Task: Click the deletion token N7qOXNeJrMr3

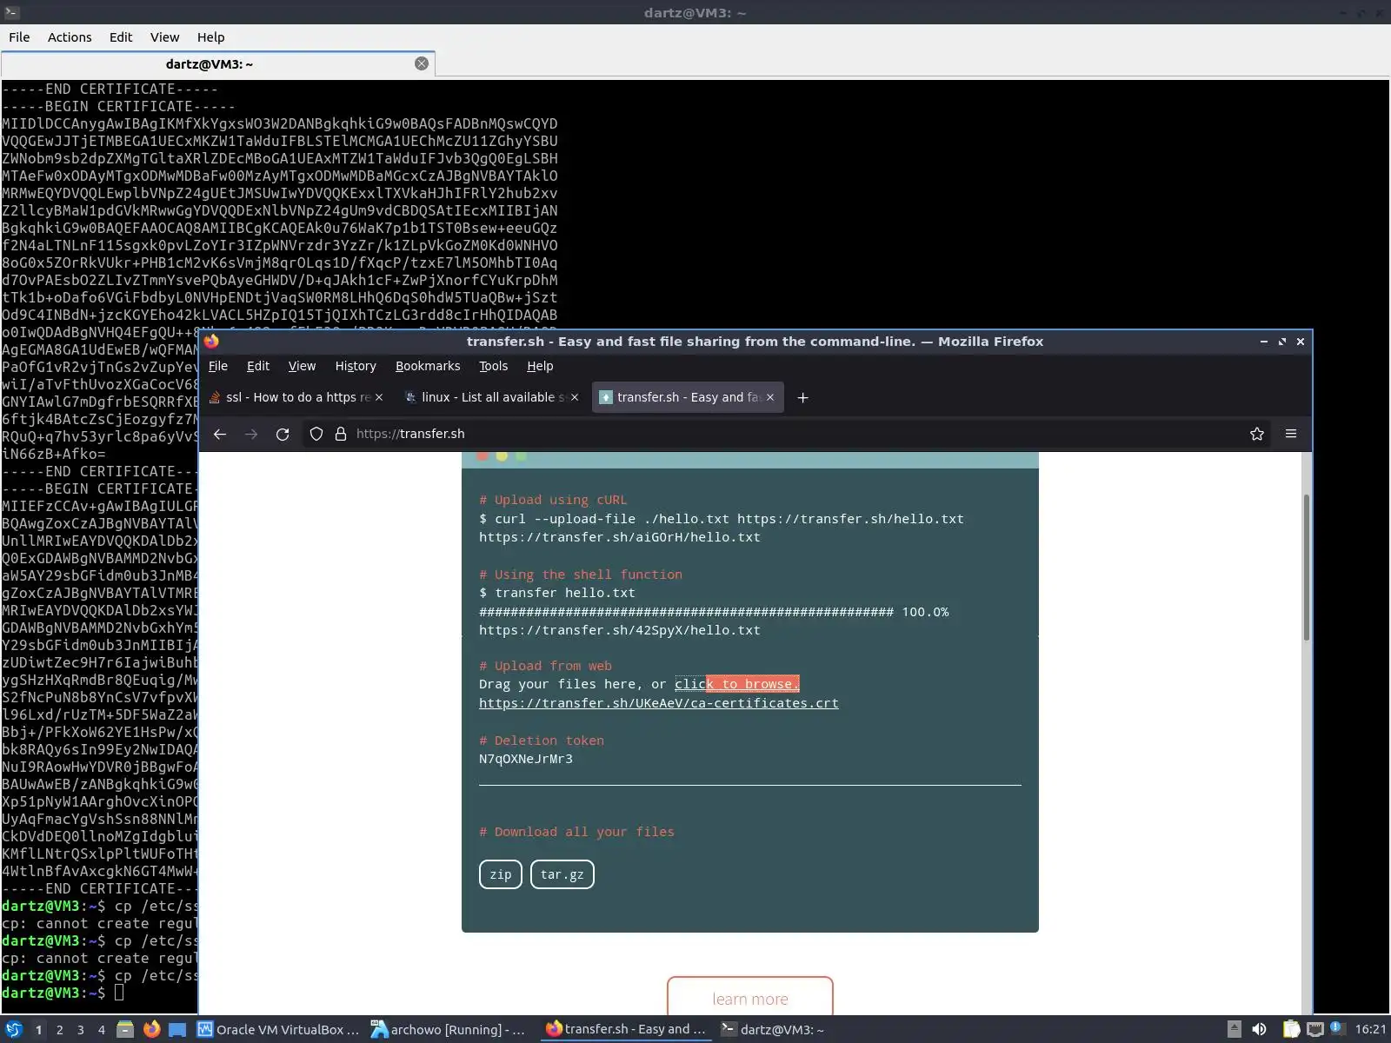Action: 526,759
